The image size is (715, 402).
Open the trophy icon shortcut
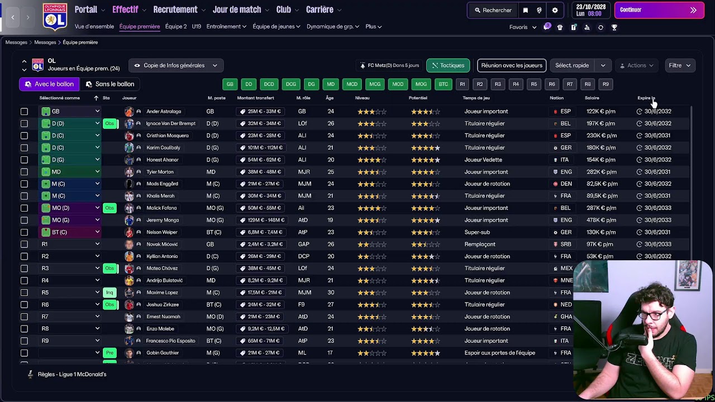point(614,27)
